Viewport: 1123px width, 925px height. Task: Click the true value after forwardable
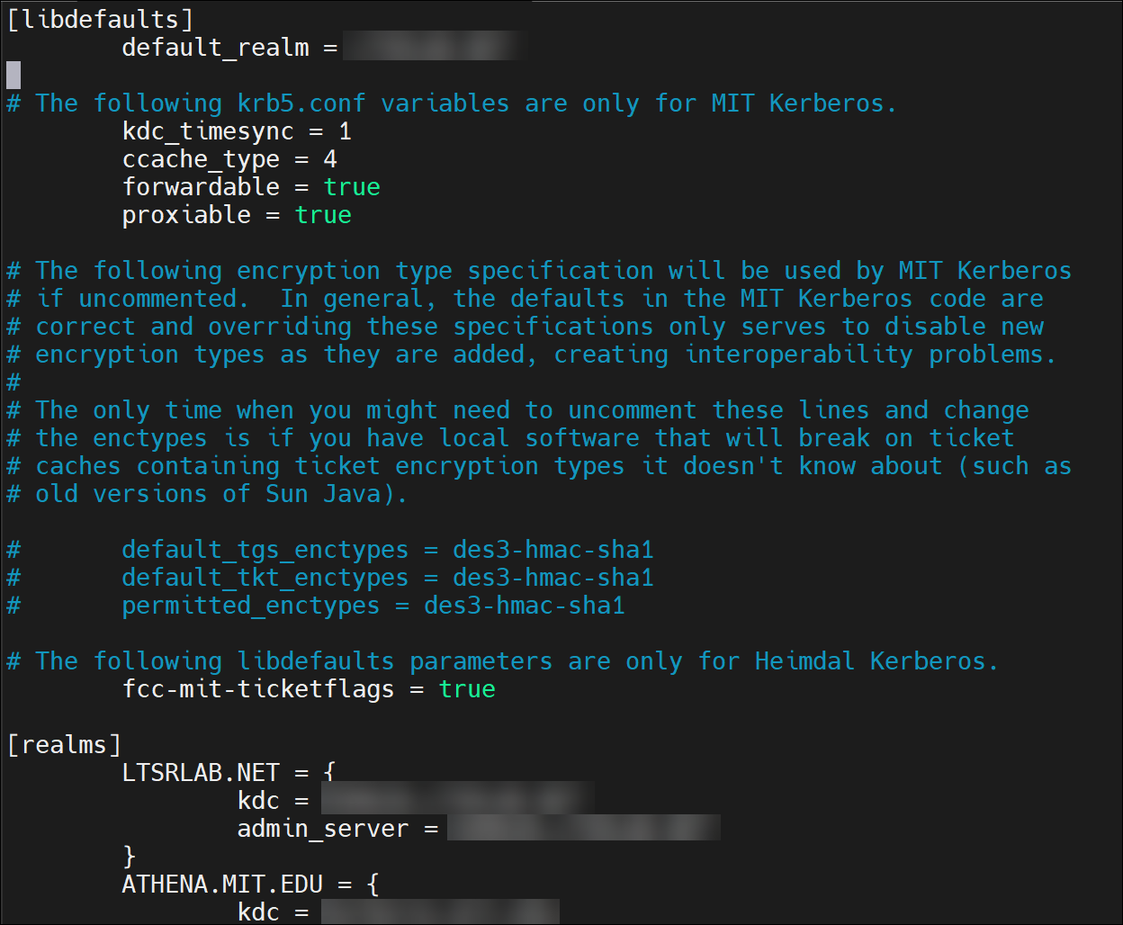point(352,187)
